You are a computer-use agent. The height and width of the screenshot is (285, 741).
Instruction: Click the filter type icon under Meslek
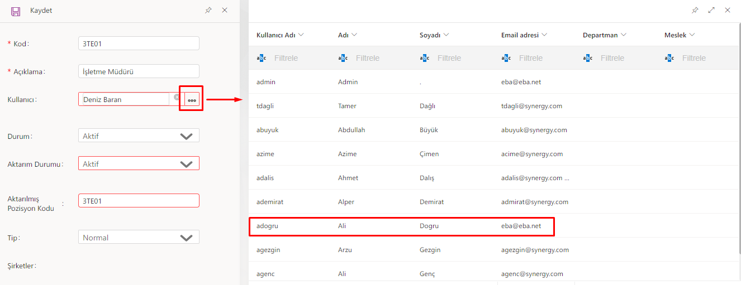point(669,58)
